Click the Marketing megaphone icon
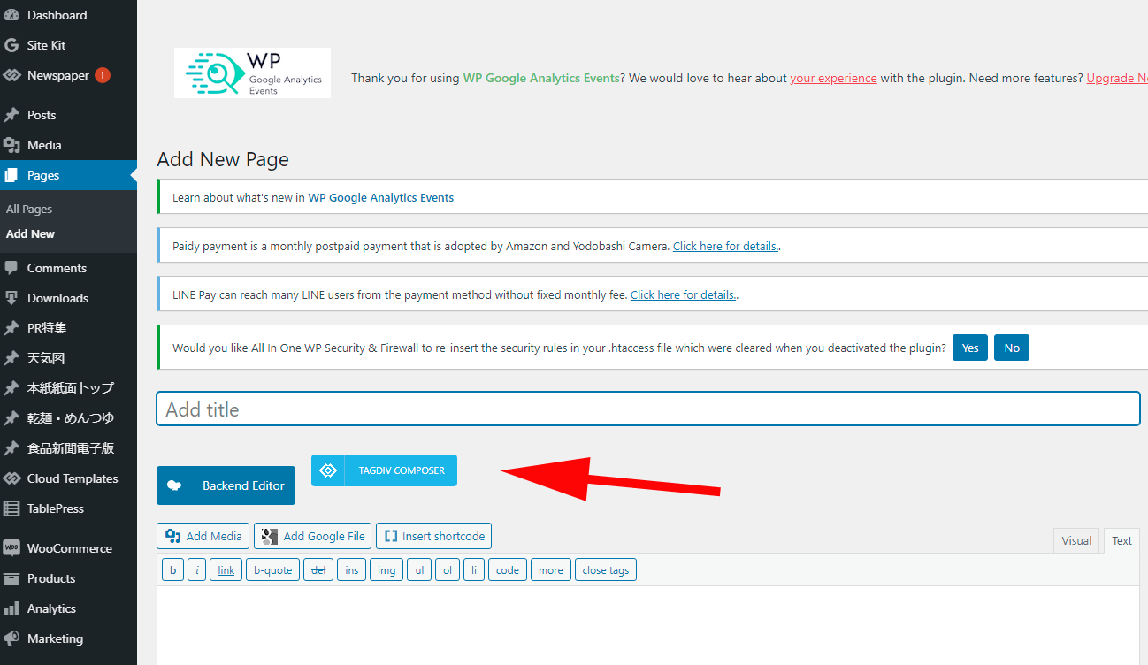The image size is (1148, 665). (x=11, y=638)
